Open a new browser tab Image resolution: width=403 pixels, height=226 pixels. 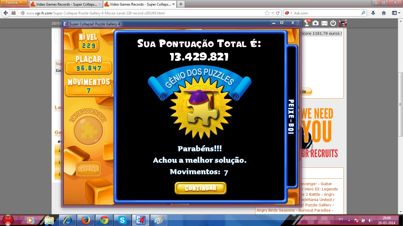pyautogui.click(x=181, y=4)
